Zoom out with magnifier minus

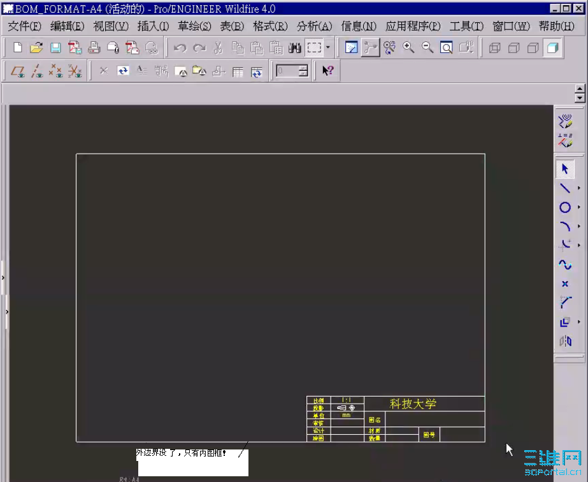[x=427, y=48]
